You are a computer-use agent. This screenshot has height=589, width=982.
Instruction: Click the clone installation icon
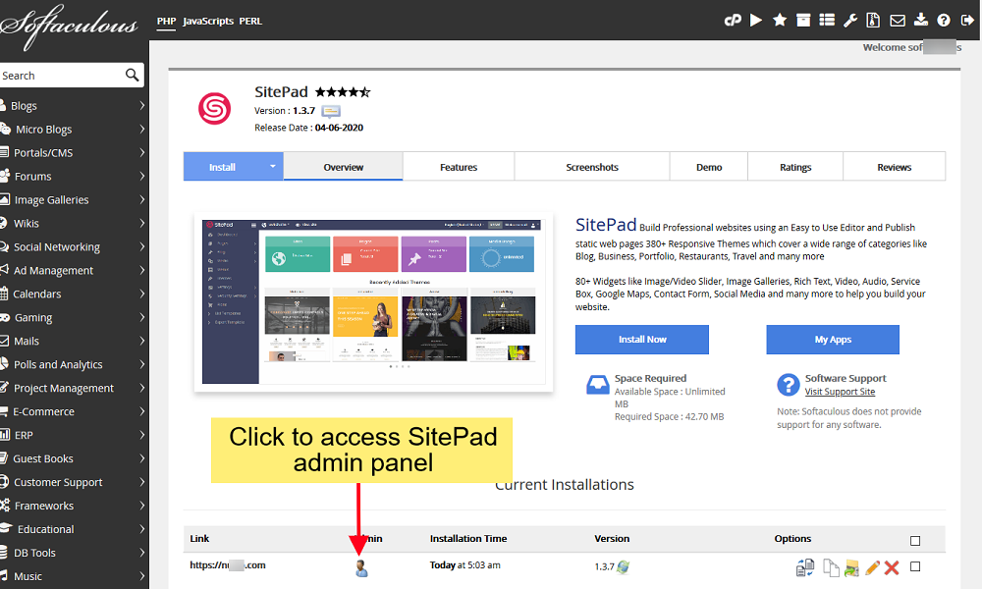(x=831, y=567)
